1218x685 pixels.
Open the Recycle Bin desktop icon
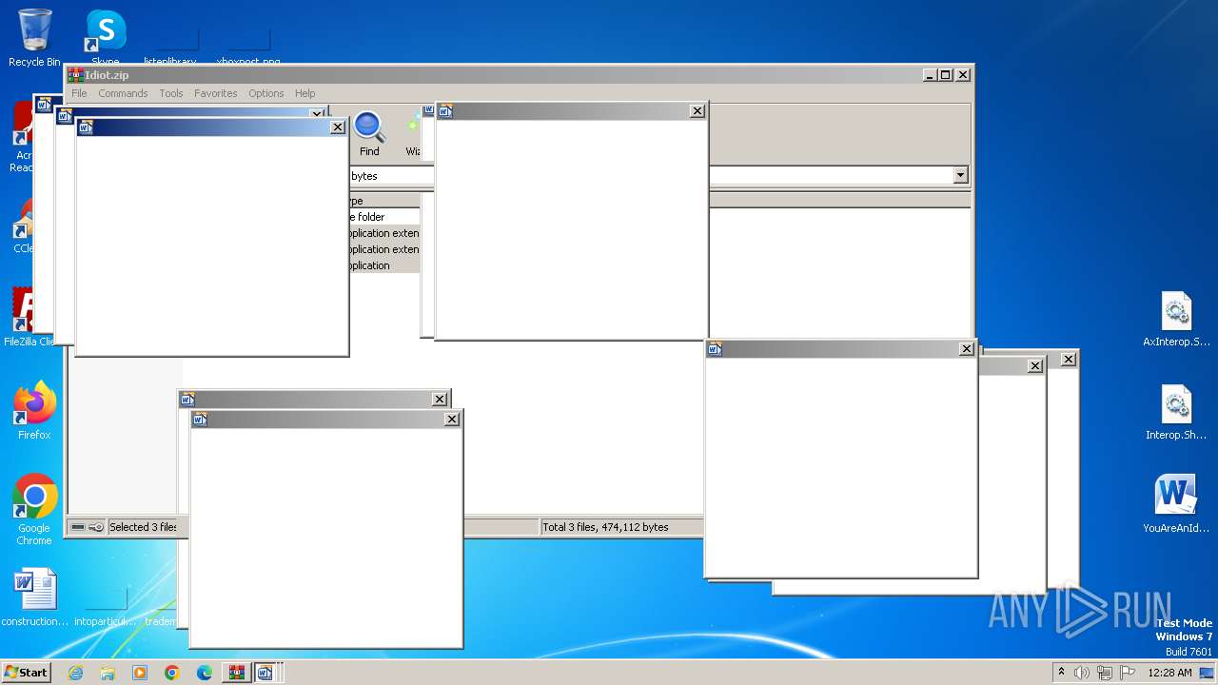[x=34, y=38]
